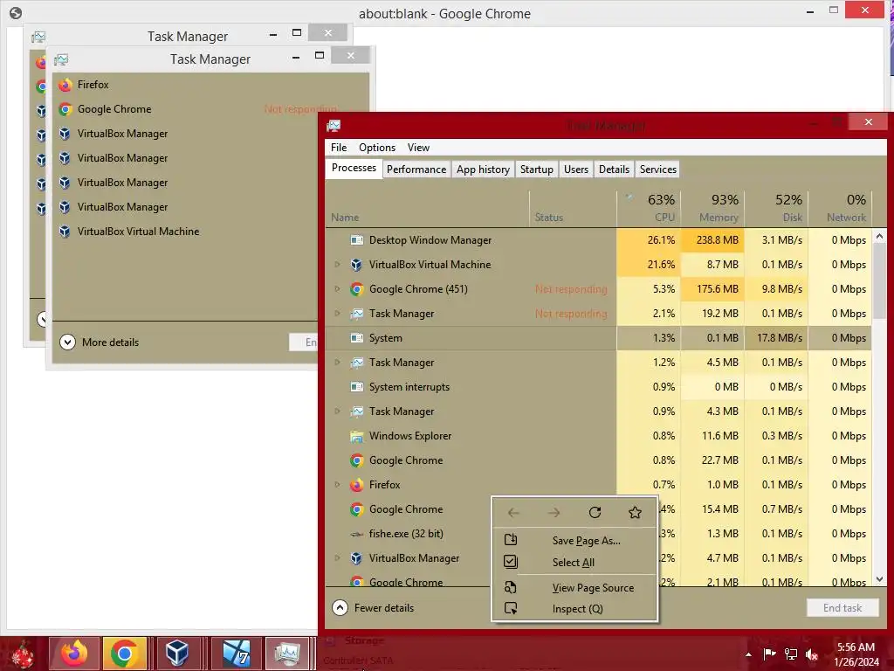The image size is (894, 671).
Task: Click the muted volume tray icon
Action: [812, 654]
